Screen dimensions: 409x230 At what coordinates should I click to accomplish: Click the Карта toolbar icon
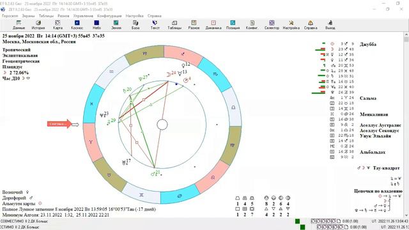58,25
